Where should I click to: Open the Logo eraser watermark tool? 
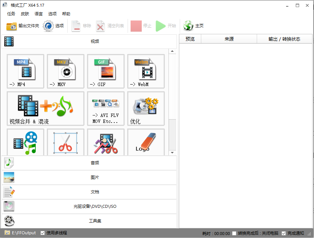(x=146, y=142)
